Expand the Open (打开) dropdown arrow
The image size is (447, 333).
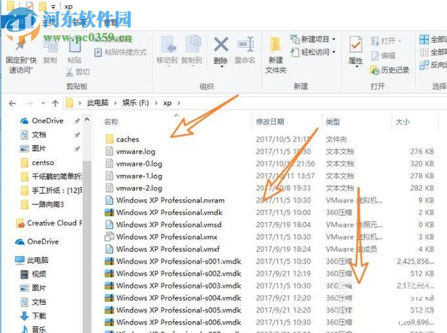tap(399, 41)
